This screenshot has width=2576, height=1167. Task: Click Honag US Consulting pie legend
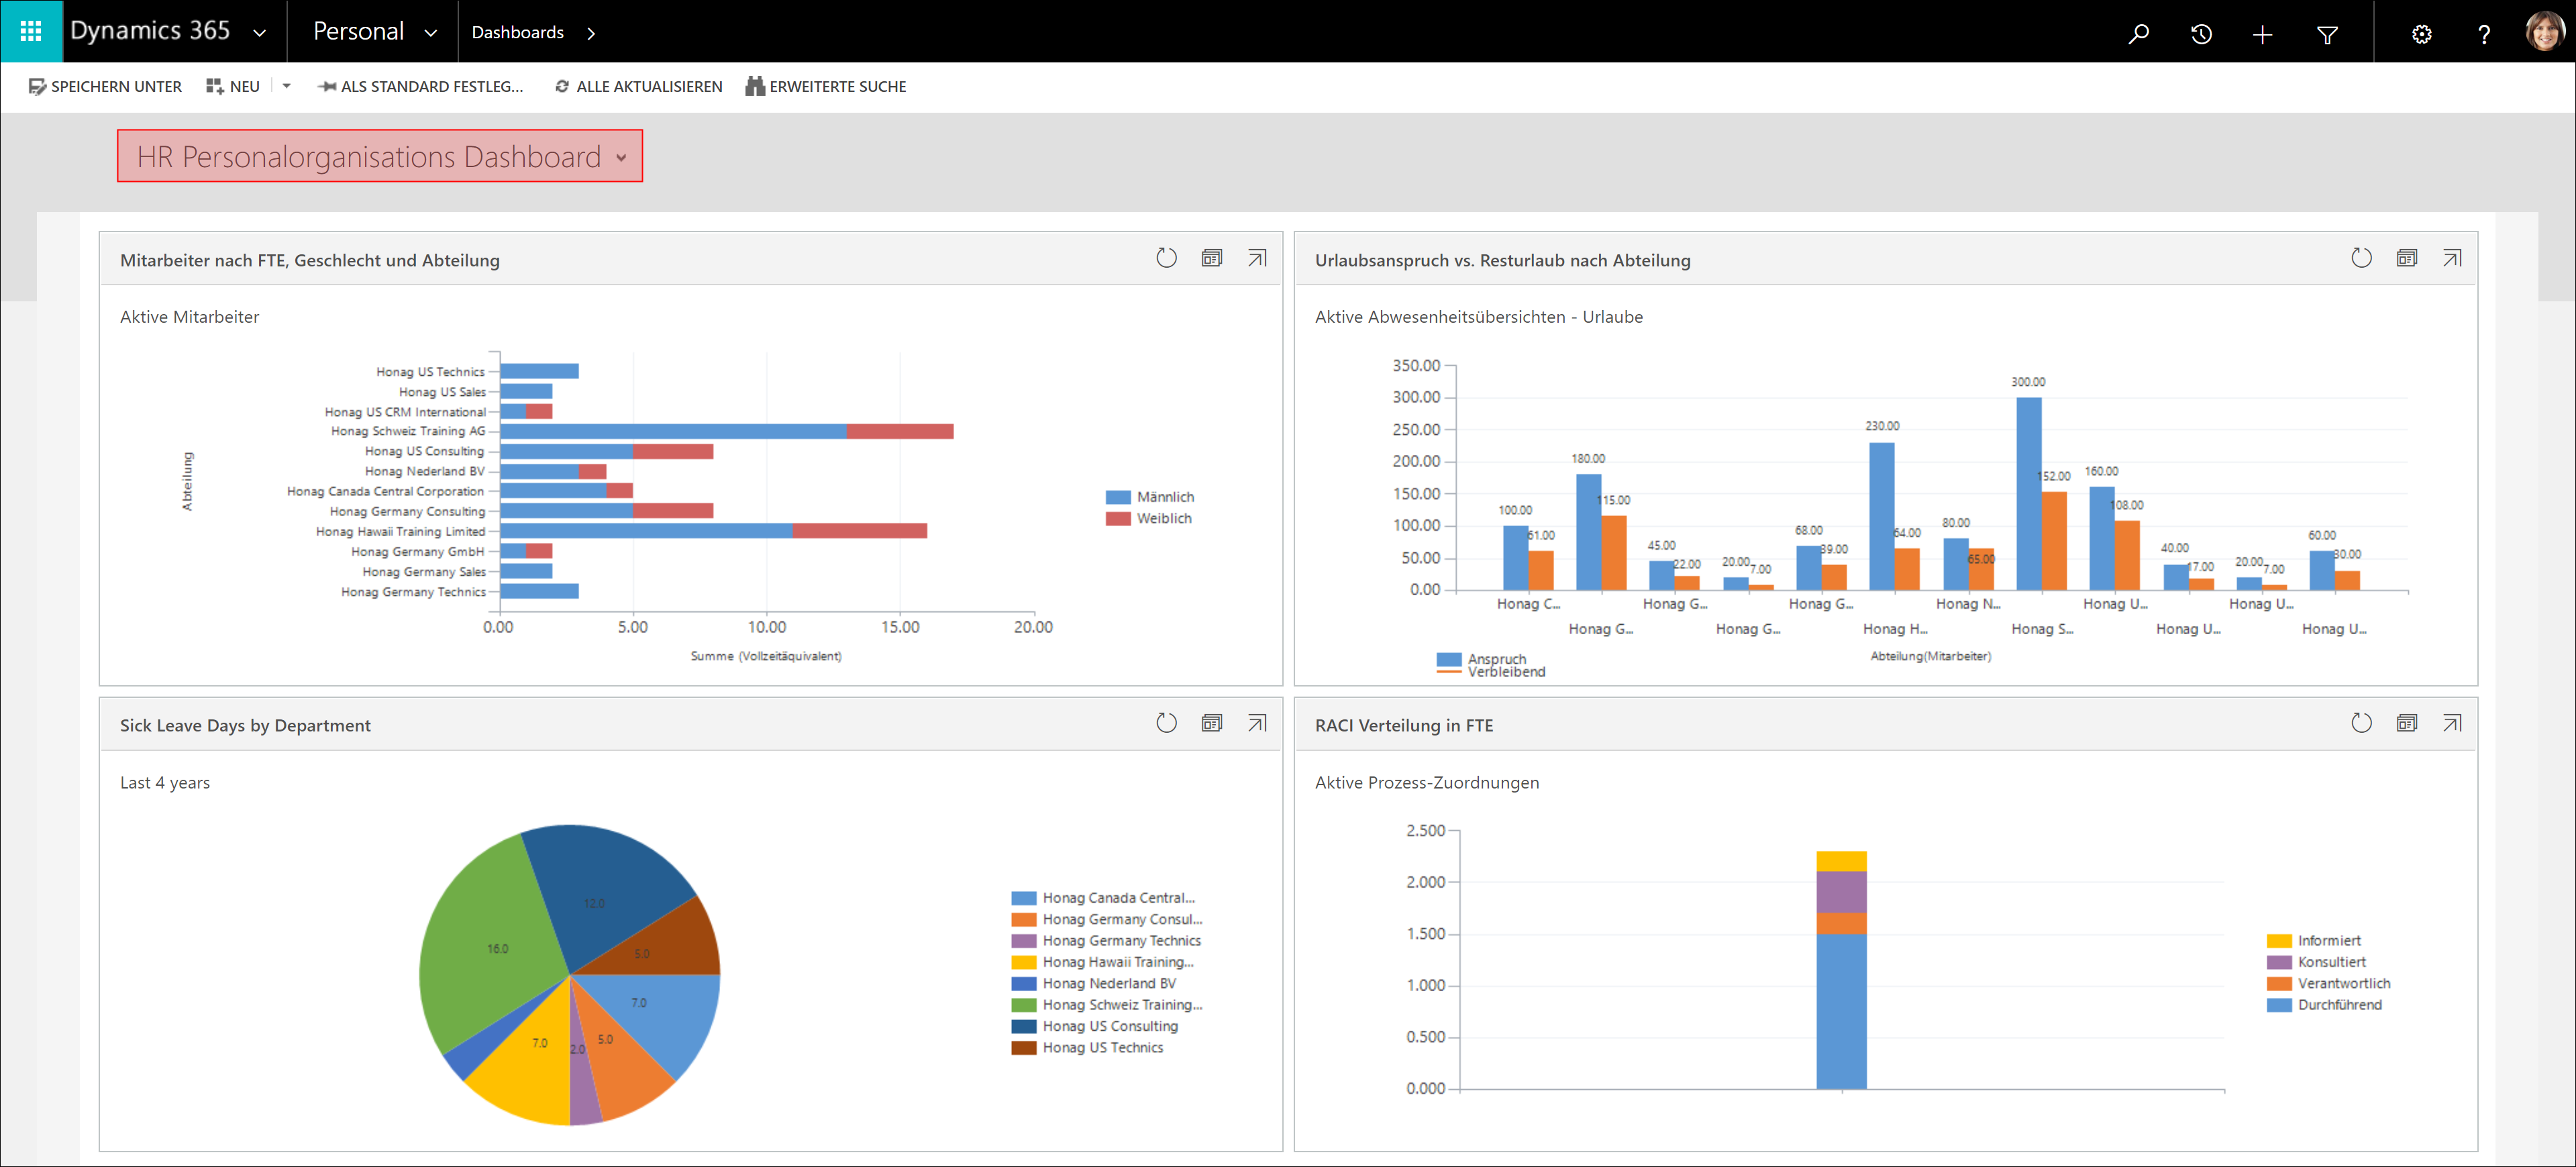click(x=1095, y=1026)
